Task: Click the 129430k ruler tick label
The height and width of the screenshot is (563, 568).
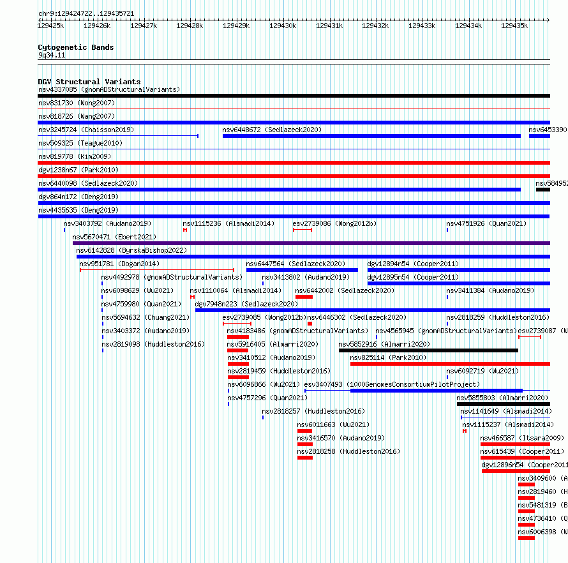Action: click(283, 26)
